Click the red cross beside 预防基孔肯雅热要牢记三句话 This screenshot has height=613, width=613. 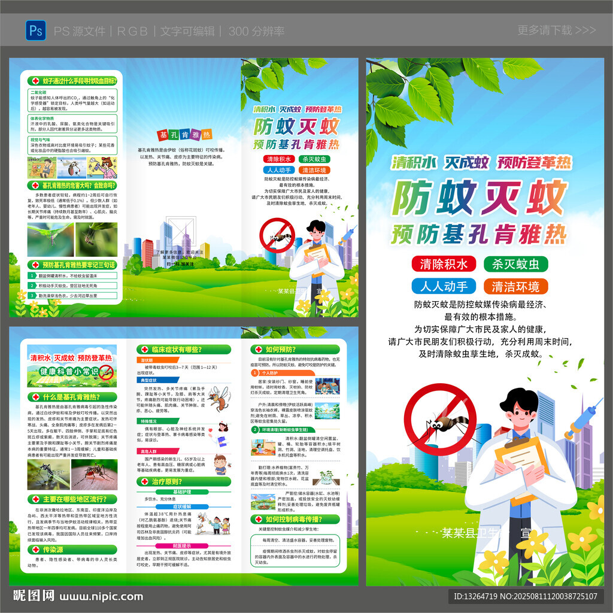tap(35, 265)
